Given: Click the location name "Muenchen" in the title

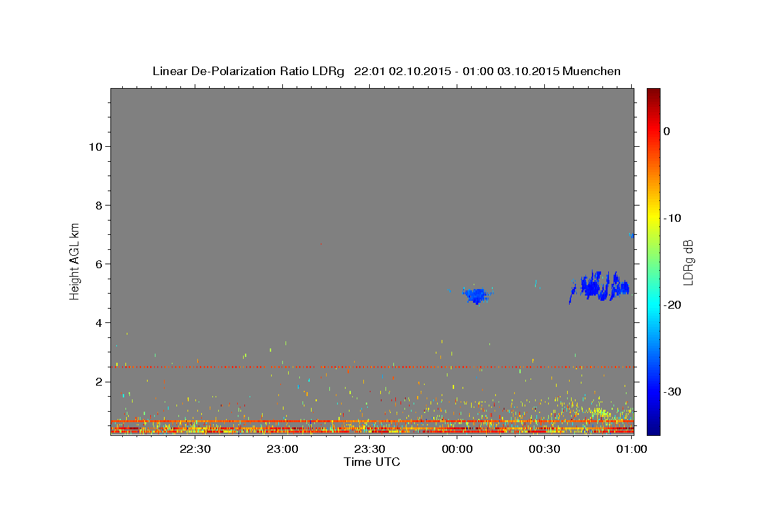Looking at the screenshot, I should click(592, 71).
